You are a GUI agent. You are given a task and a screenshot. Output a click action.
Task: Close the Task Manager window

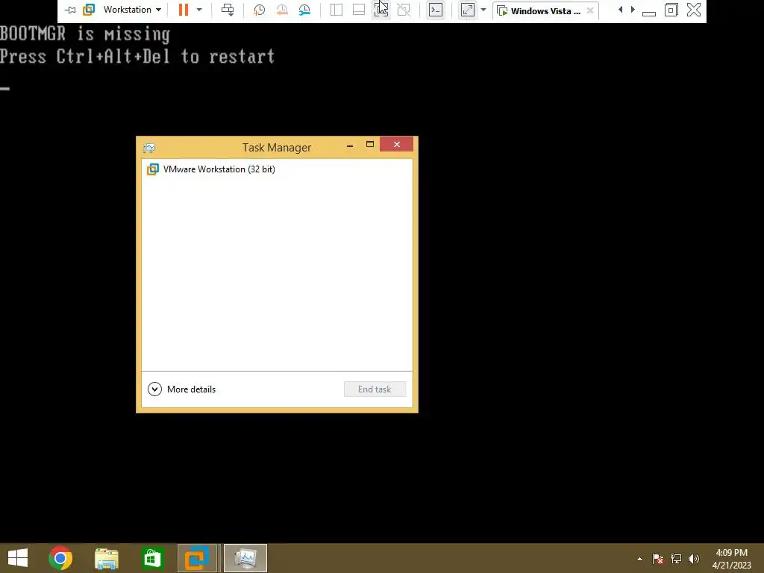(x=397, y=144)
